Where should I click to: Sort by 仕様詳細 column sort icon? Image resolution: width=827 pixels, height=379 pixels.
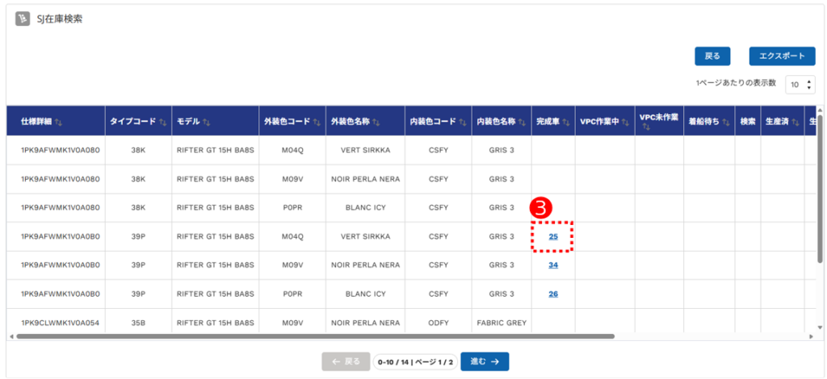pyautogui.click(x=59, y=122)
